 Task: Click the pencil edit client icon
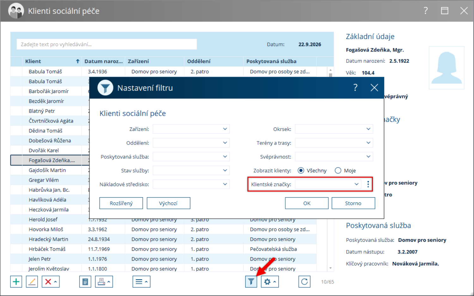coord(32,281)
